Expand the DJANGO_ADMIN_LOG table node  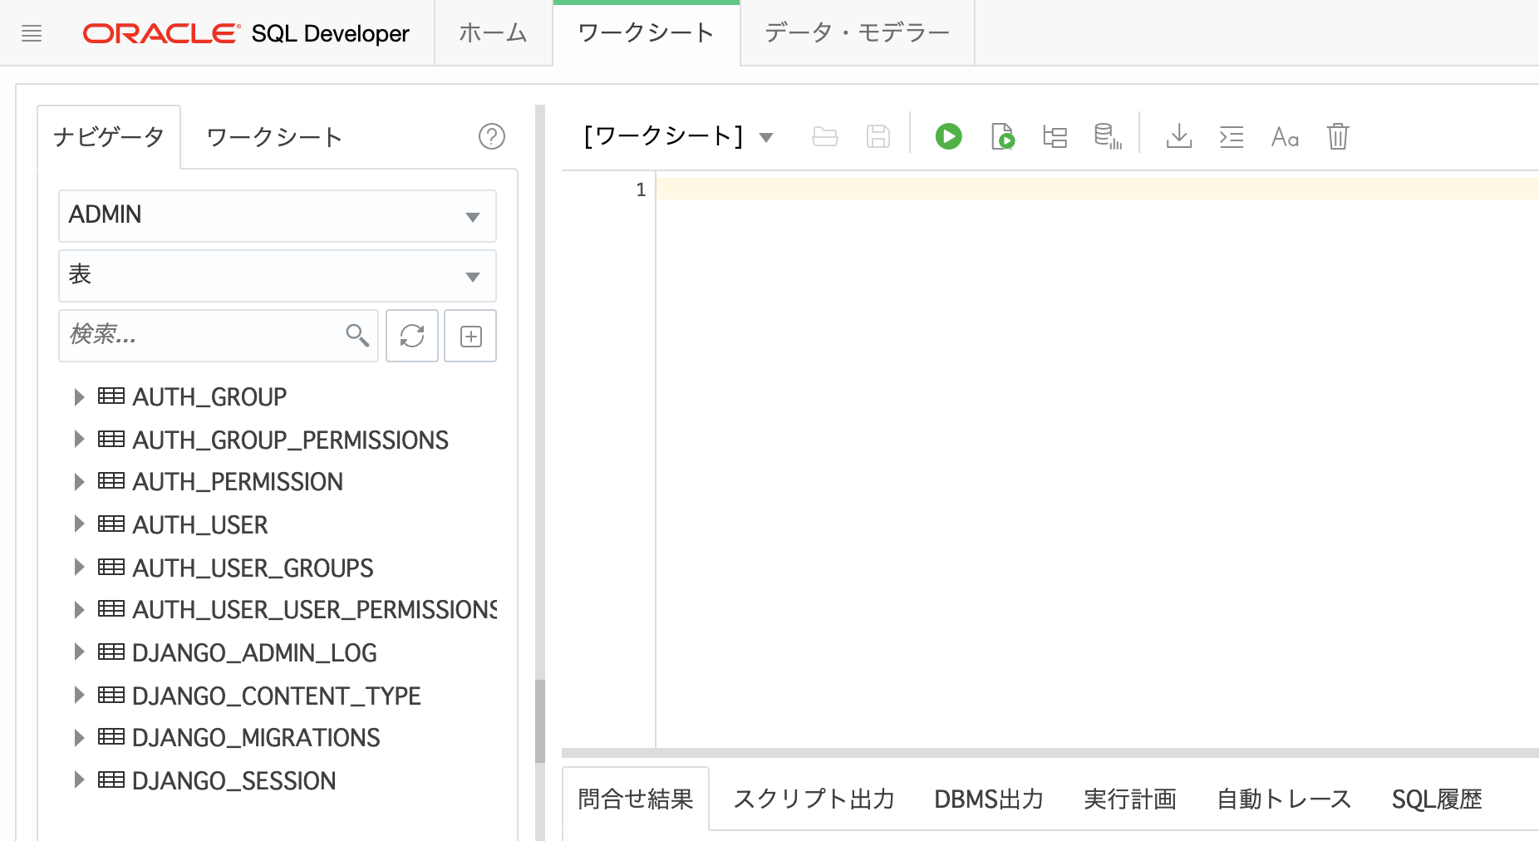pos(79,652)
